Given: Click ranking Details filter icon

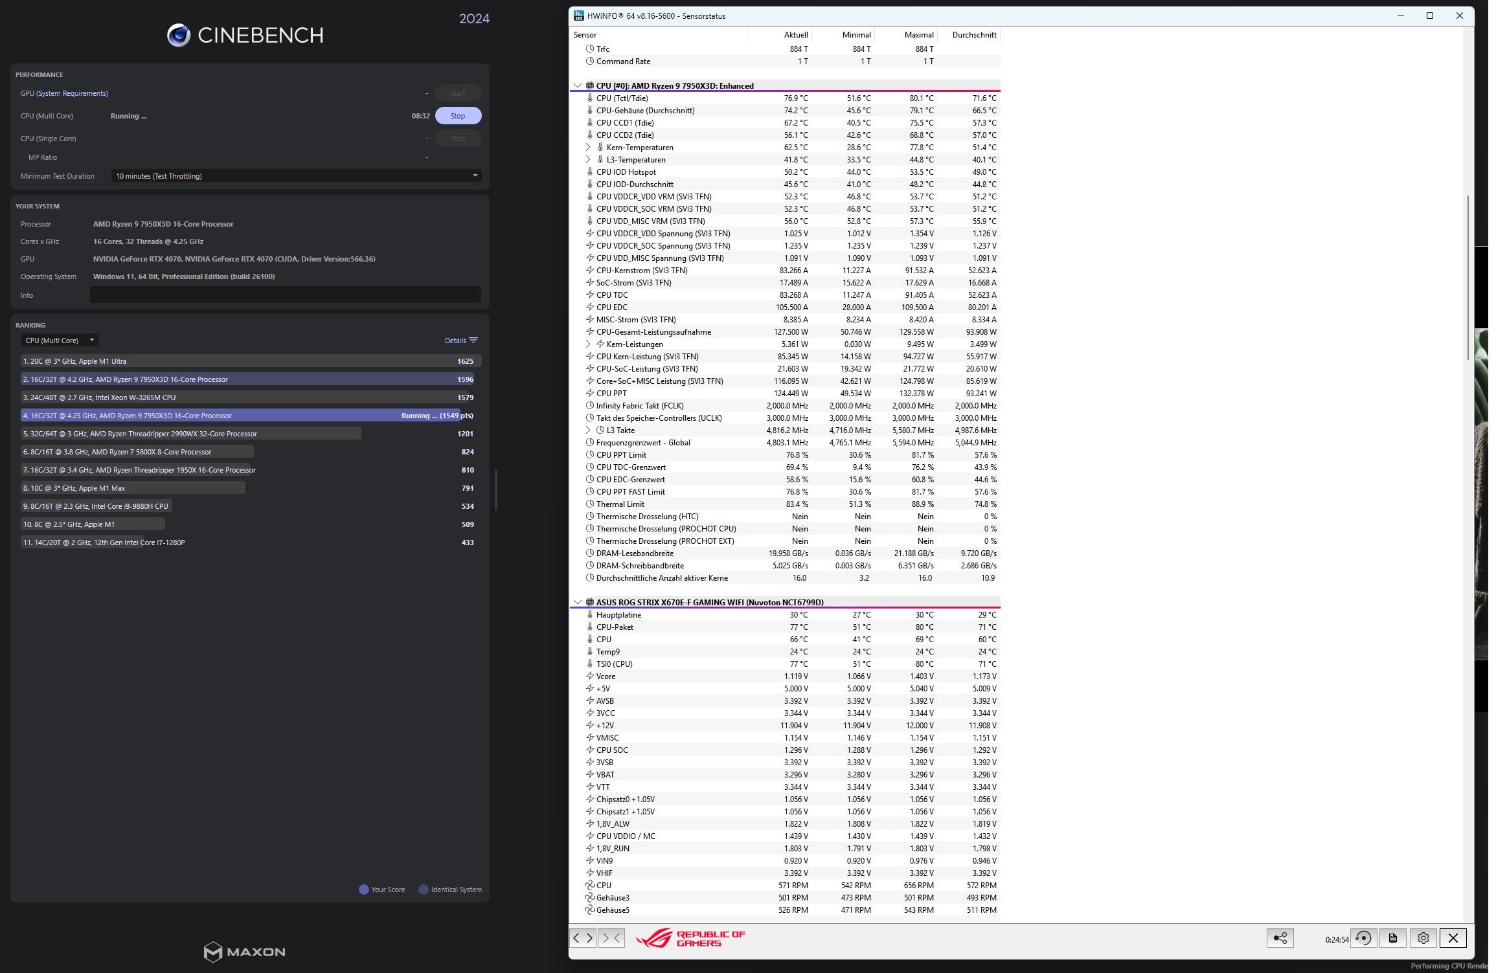Looking at the screenshot, I should point(473,341).
